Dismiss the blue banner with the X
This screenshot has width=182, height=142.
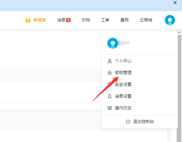point(175,2)
